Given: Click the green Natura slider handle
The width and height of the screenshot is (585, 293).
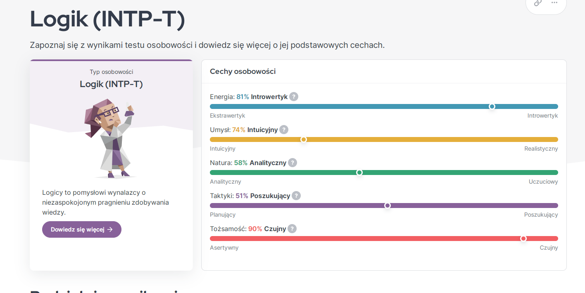Looking at the screenshot, I should tap(359, 172).
